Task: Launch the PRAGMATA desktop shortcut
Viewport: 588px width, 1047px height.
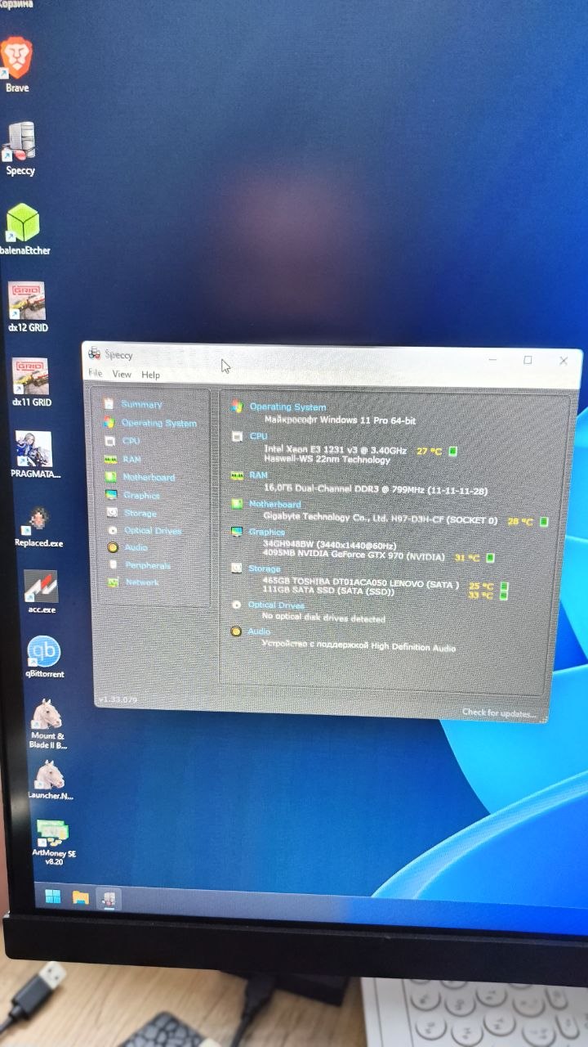Action: click(34, 455)
